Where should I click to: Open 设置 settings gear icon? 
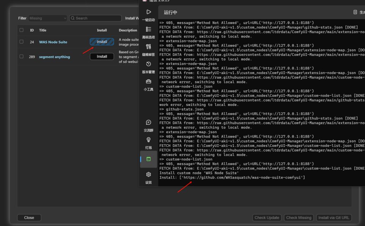149,175
